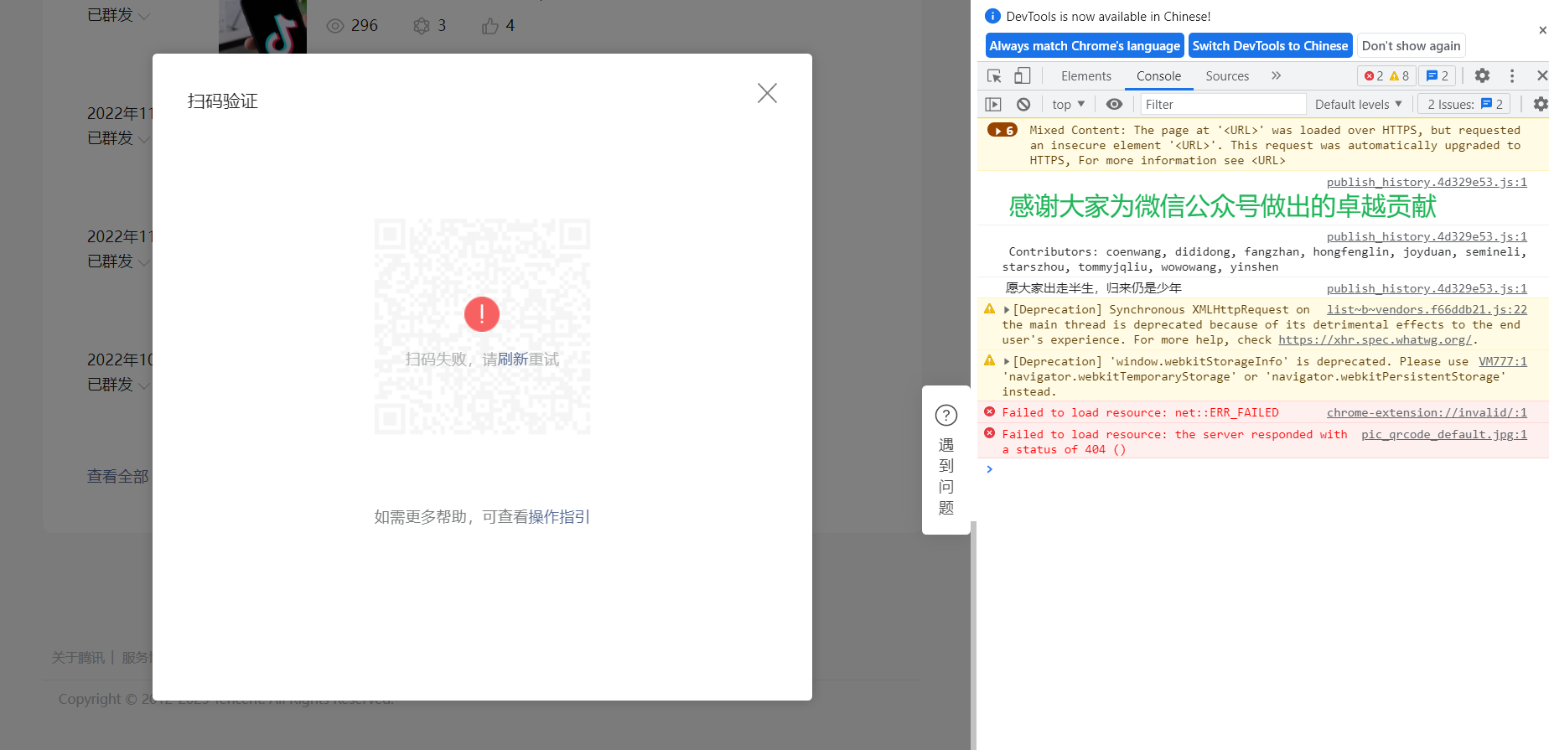Expand the grouped Mixed Content message badge
This screenshot has height=750, width=1549.
pos(1002,131)
